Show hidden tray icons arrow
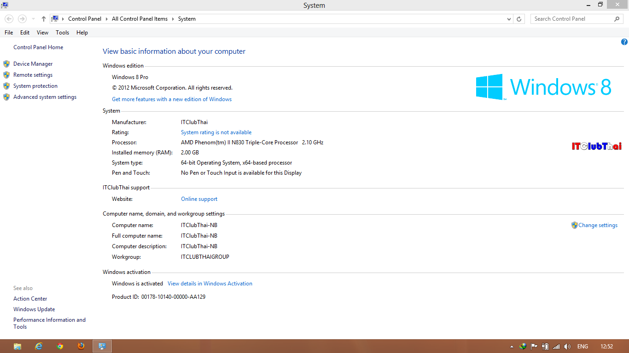The height and width of the screenshot is (353, 629). pos(512,347)
